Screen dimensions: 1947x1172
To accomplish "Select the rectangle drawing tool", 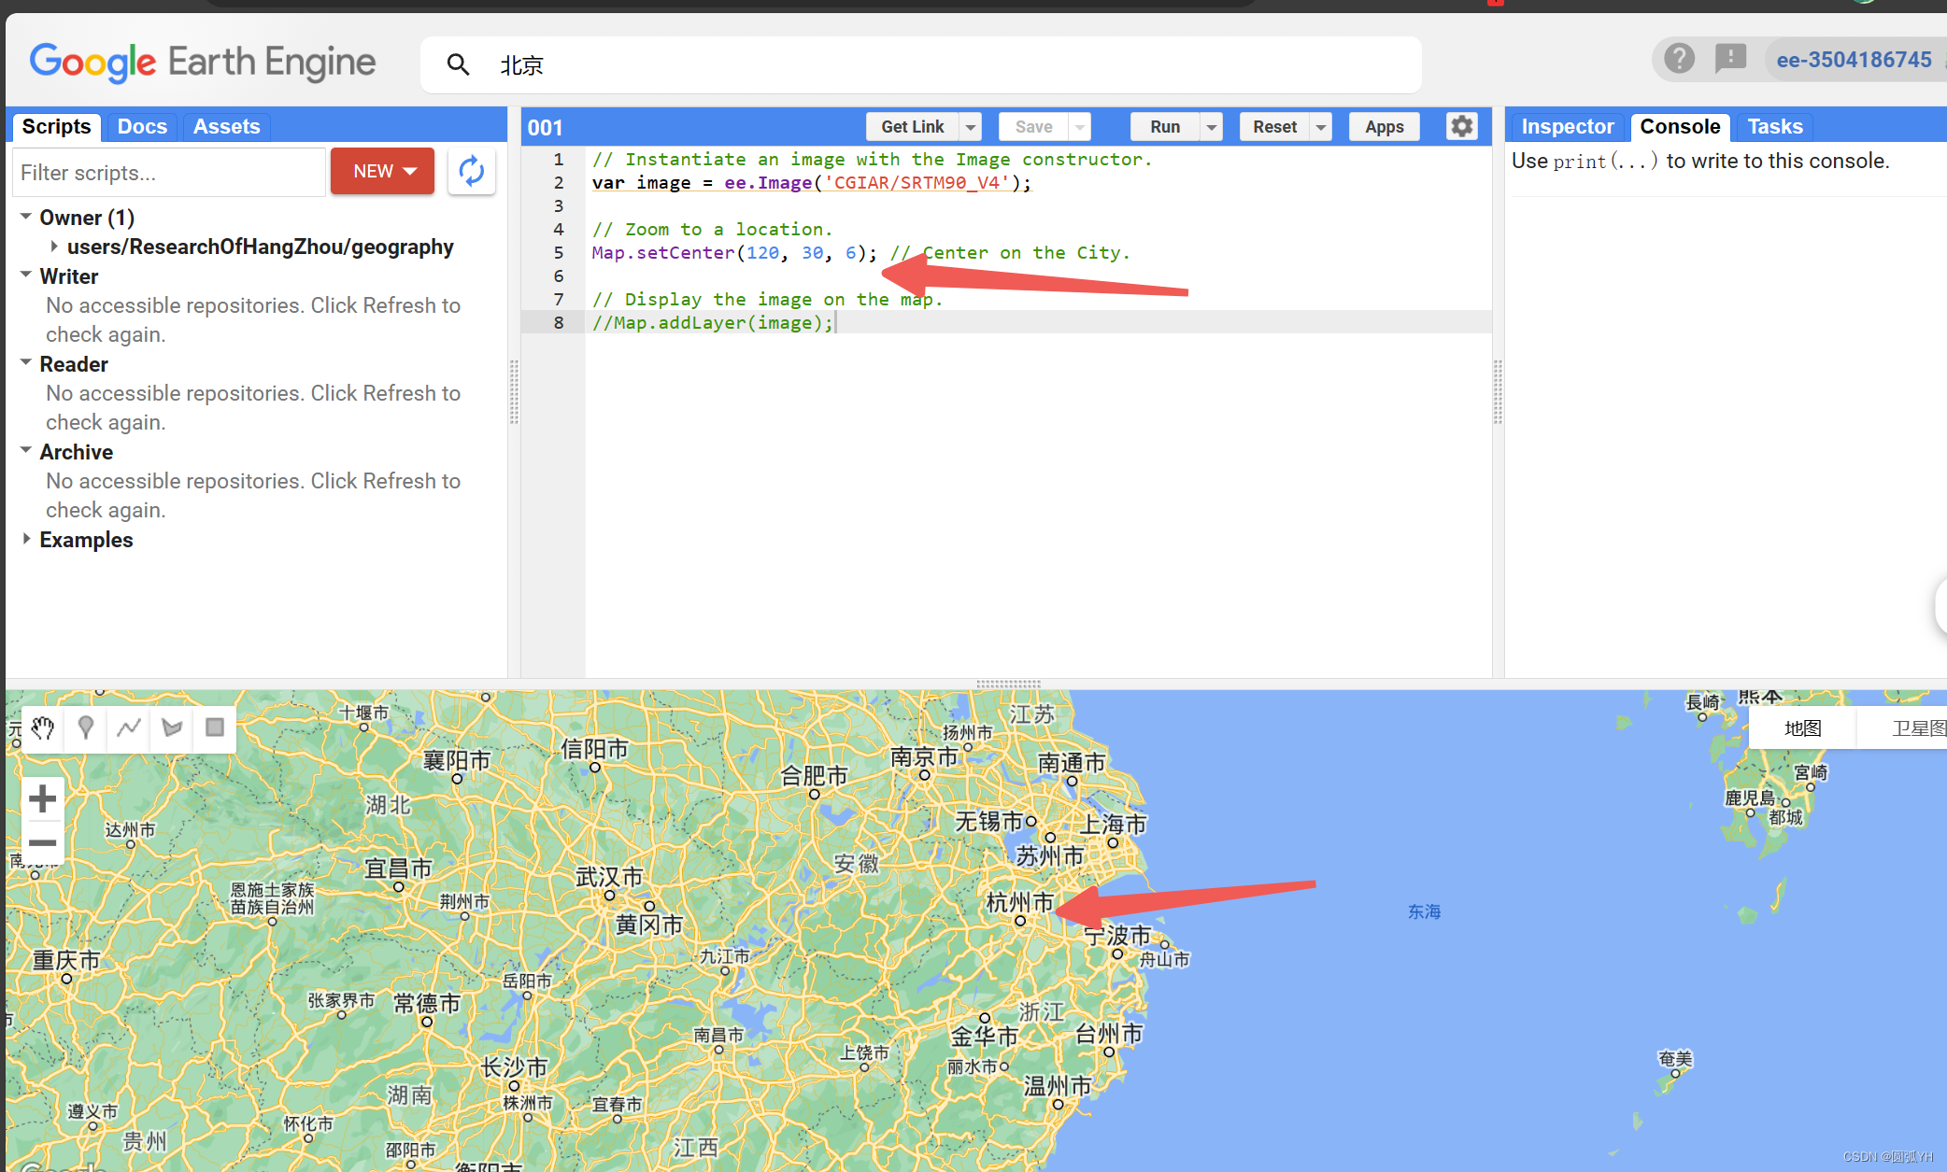I will (x=214, y=728).
